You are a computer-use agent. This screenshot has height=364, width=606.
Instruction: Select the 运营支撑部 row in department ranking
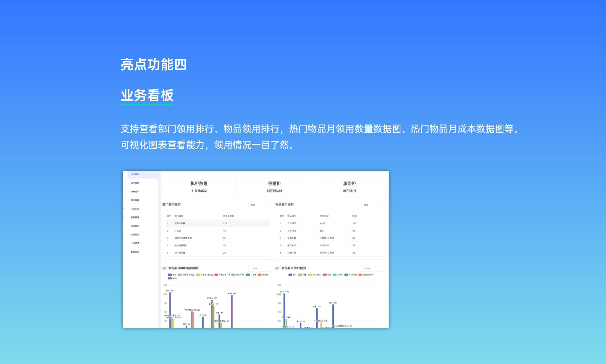tap(217, 223)
